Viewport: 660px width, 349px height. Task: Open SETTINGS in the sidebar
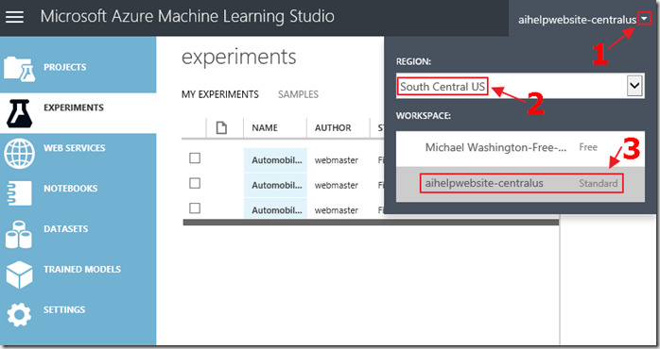click(x=64, y=309)
